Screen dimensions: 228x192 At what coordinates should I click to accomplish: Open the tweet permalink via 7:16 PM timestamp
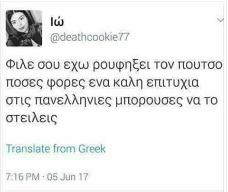tap(23, 177)
